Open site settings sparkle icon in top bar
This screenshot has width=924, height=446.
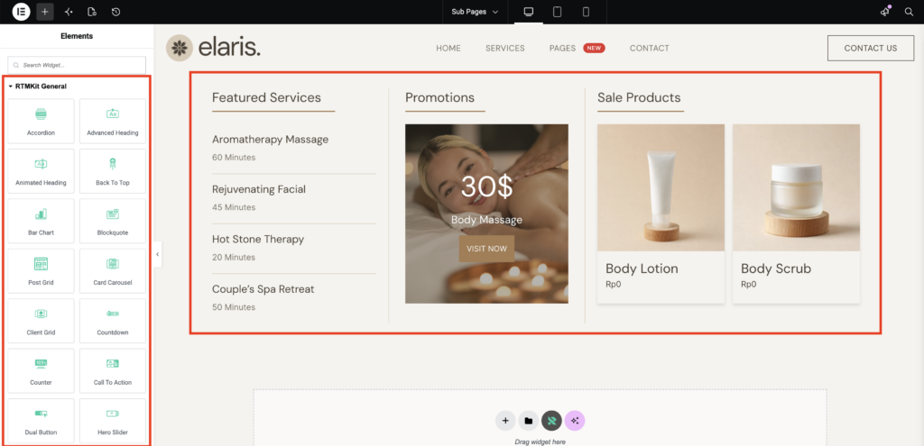pyautogui.click(x=69, y=12)
